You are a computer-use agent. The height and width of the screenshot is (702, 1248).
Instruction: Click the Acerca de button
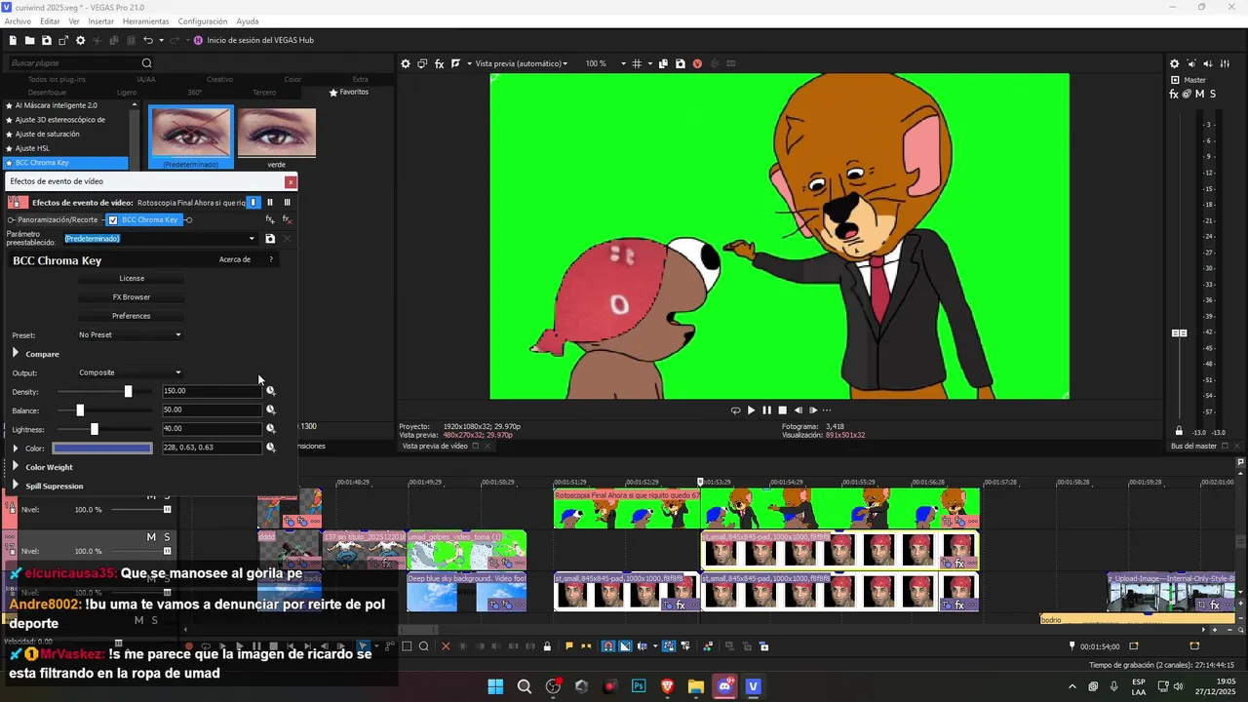click(235, 259)
